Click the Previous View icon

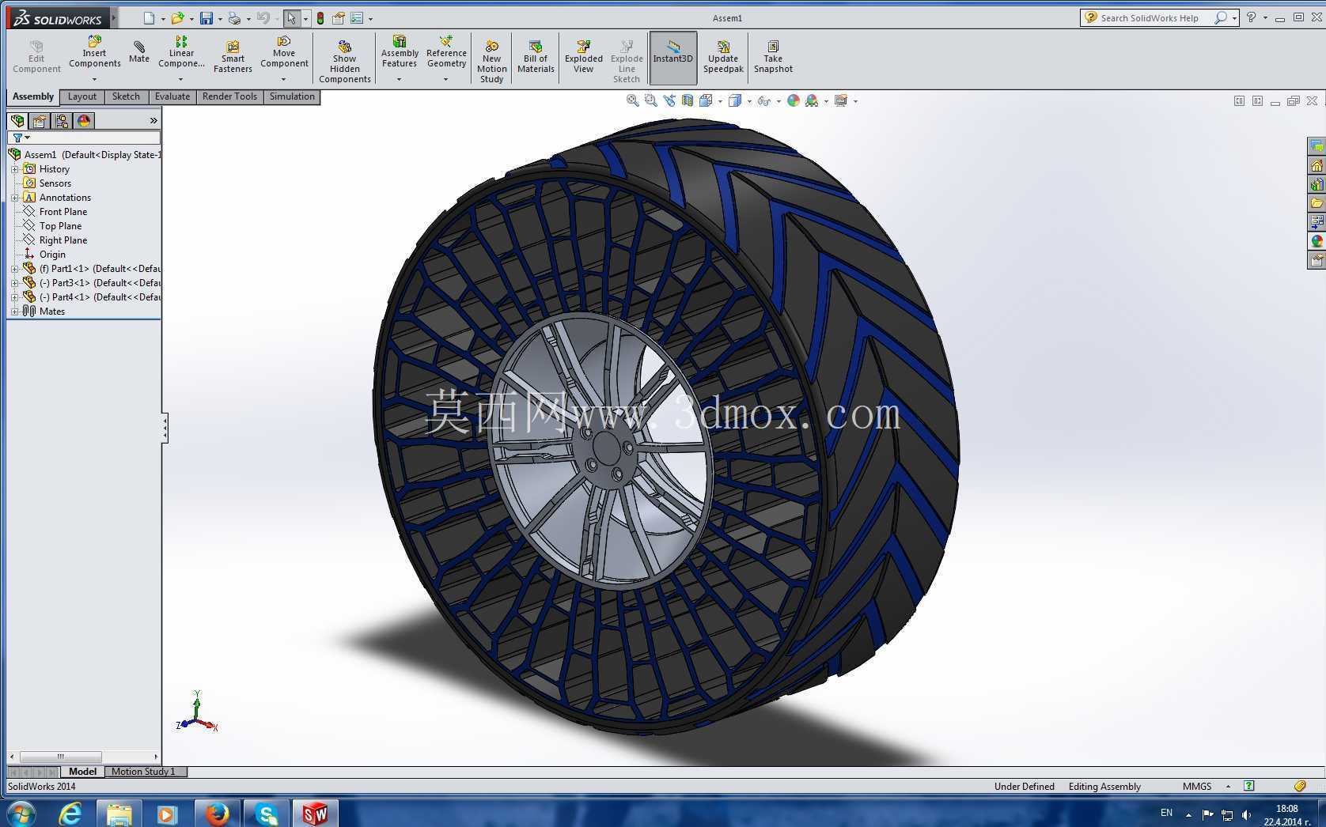[x=669, y=100]
